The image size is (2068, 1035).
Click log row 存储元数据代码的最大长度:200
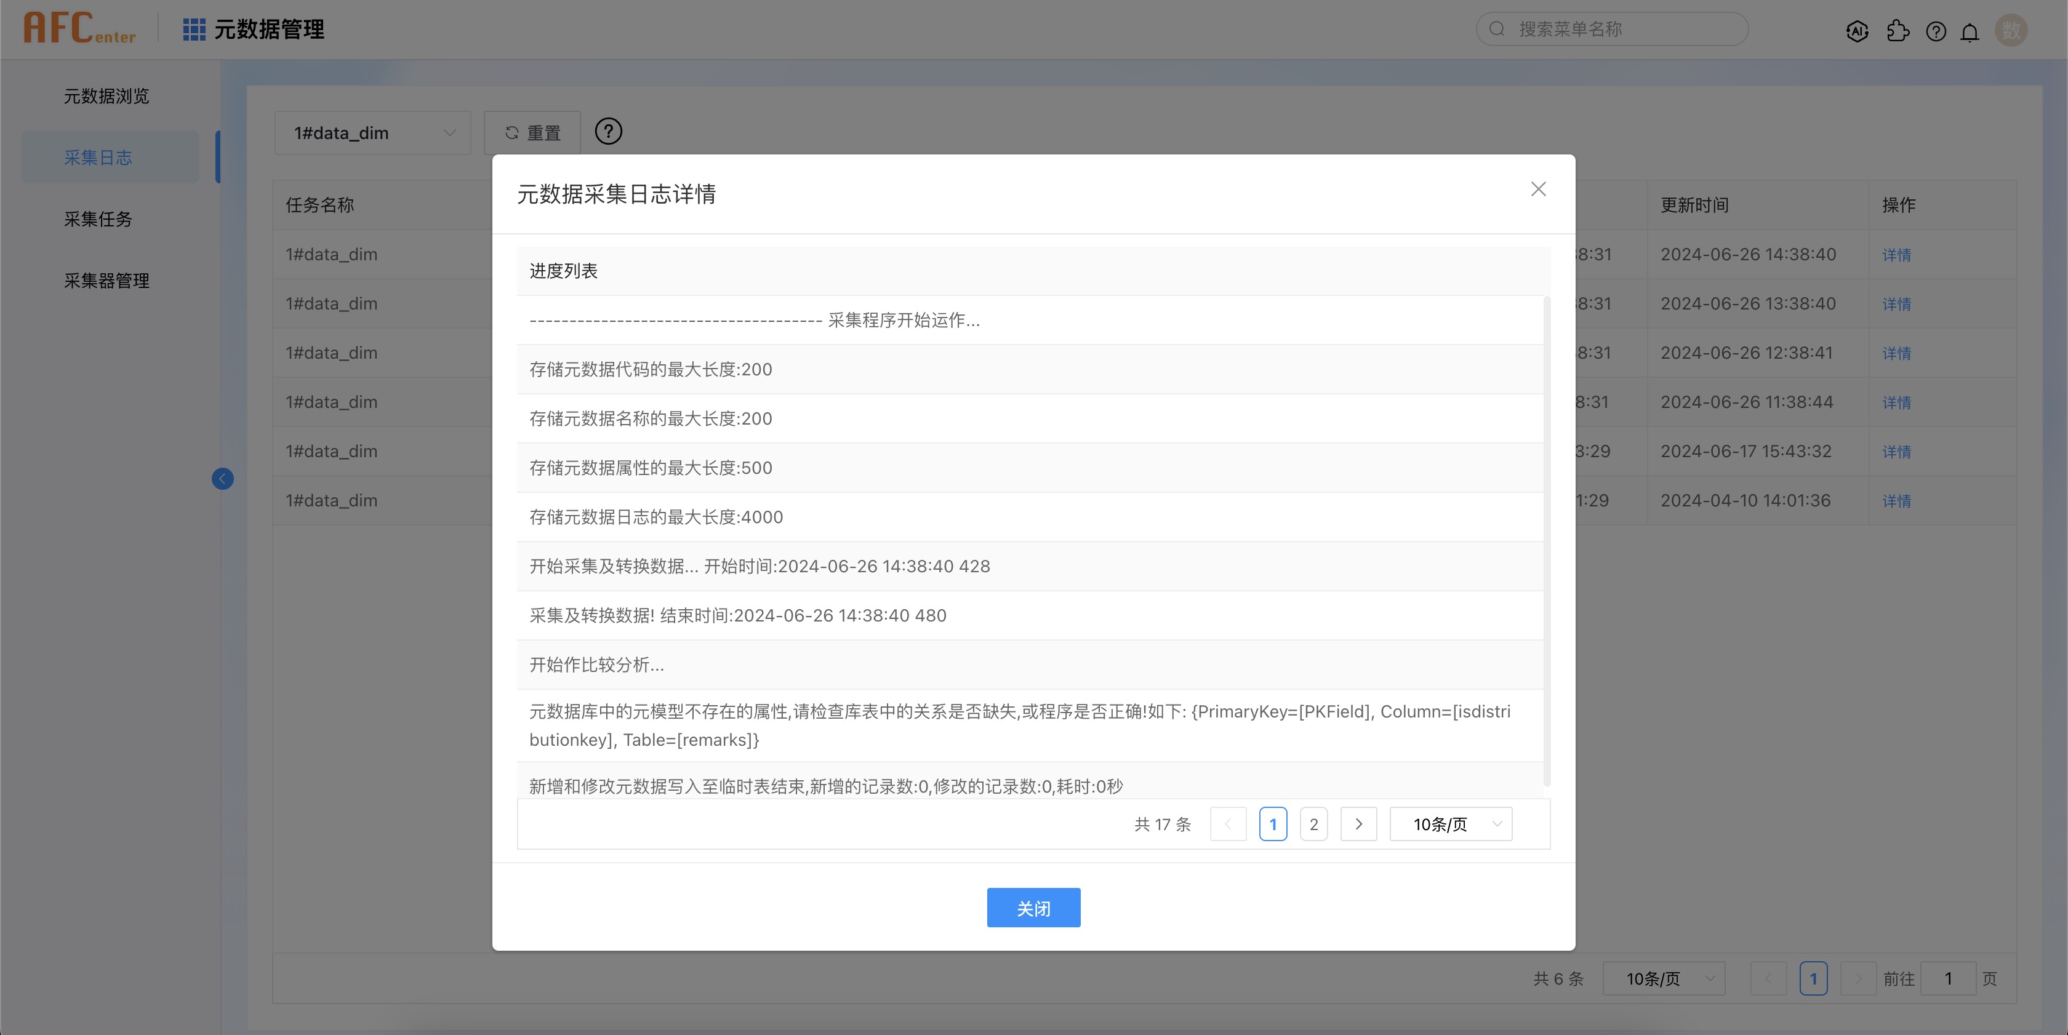1030,369
